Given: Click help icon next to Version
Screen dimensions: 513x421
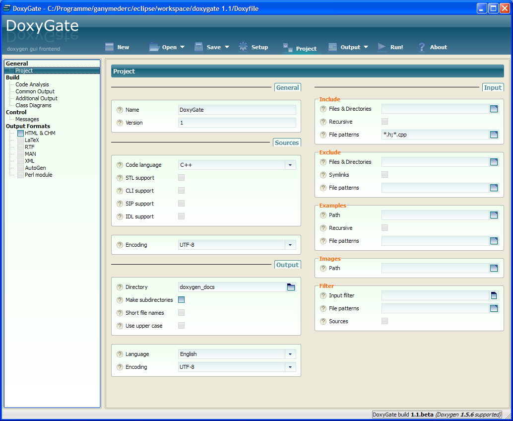Looking at the screenshot, I should (x=120, y=123).
